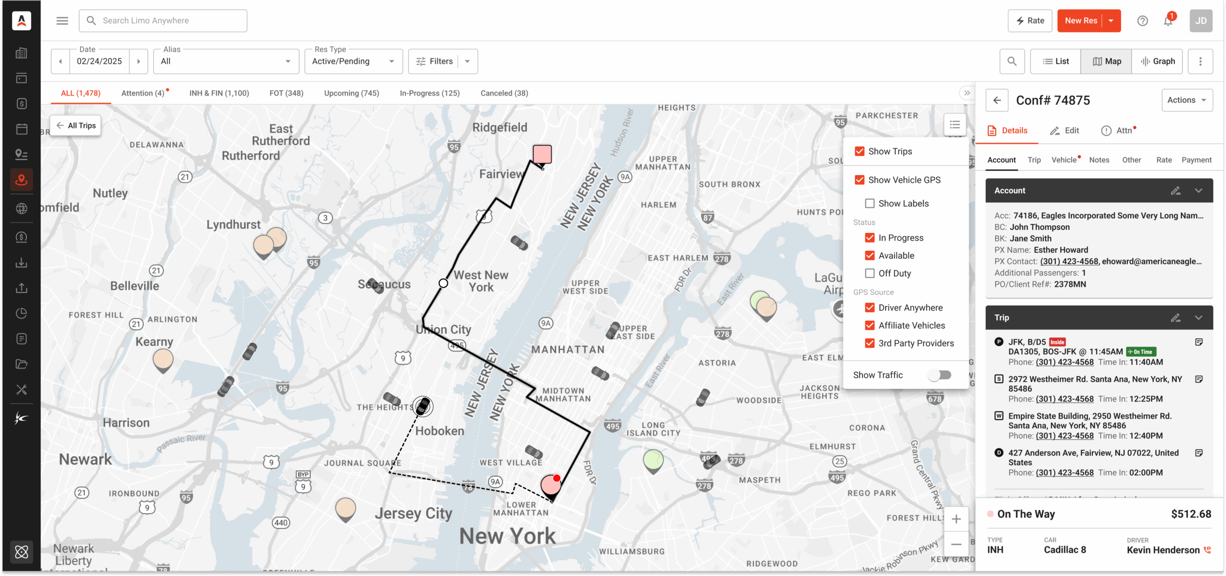1226x576 pixels.
Task: Click the Rate button in header
Action: pyautogui.click(x=1030, y=21)
